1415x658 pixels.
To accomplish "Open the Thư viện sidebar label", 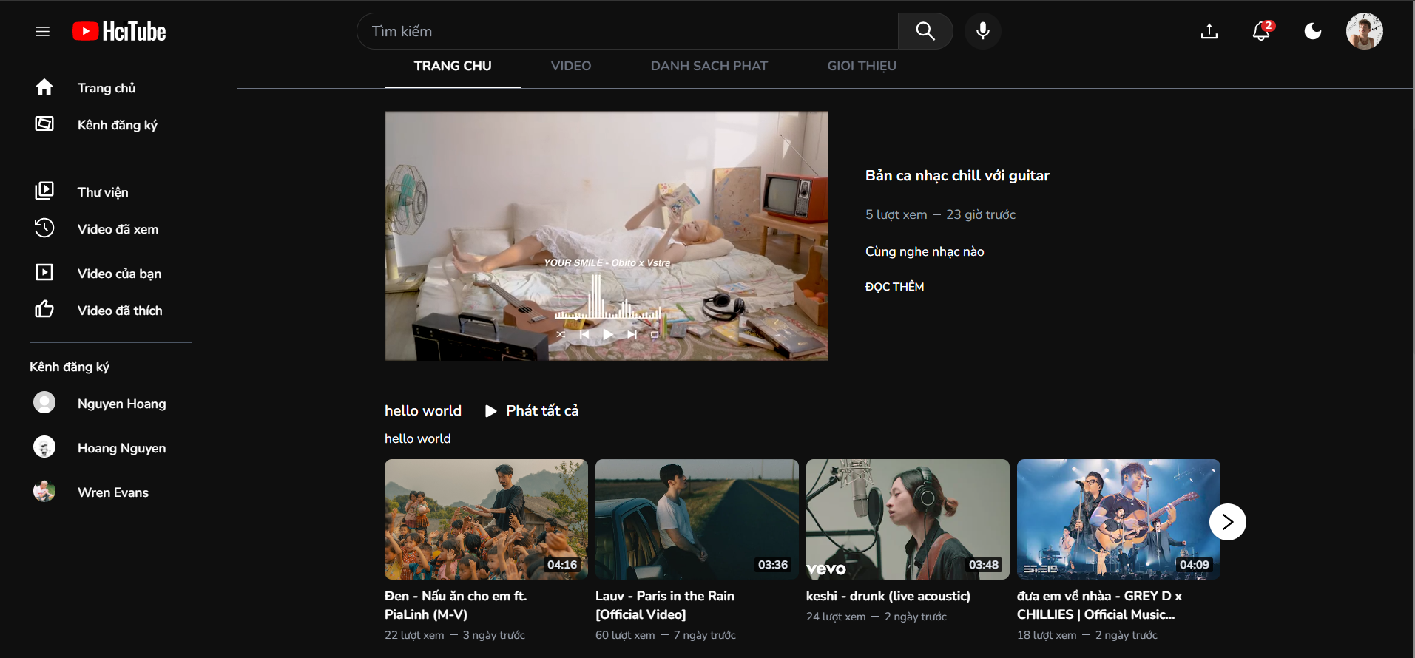I will coord(103,192).
